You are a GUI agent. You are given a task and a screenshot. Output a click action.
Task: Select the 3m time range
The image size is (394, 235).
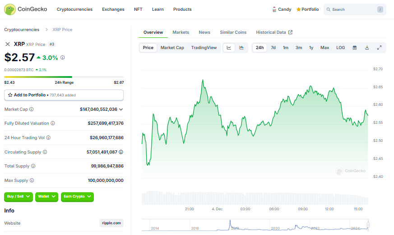coord(299,48)
